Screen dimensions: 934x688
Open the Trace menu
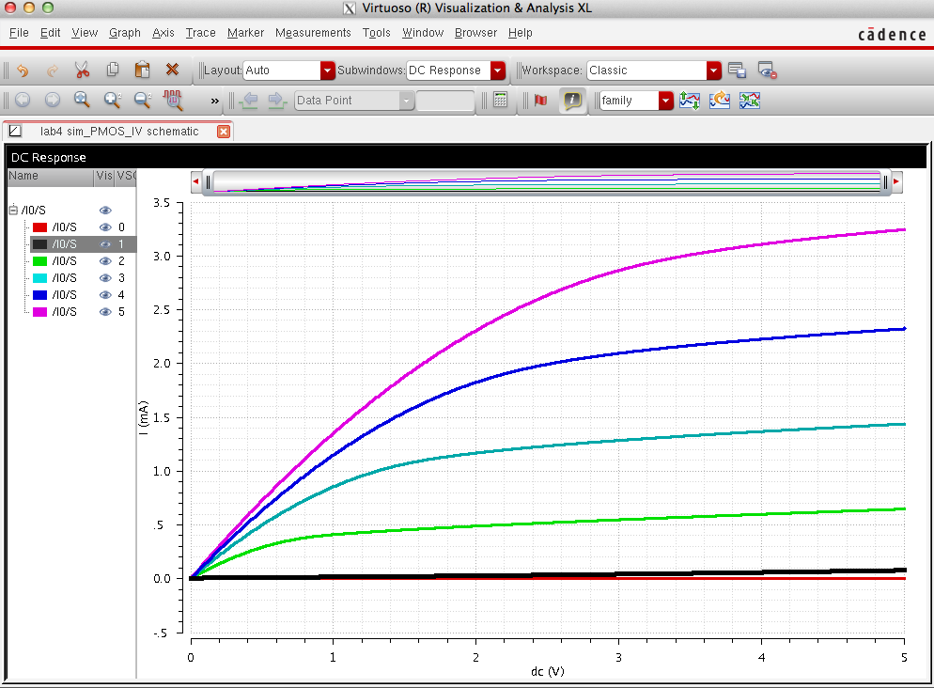point(201,33)
